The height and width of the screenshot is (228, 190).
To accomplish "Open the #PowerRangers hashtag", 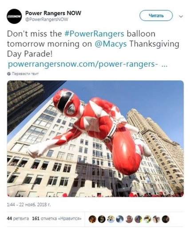I will click(x=94, y=34).
